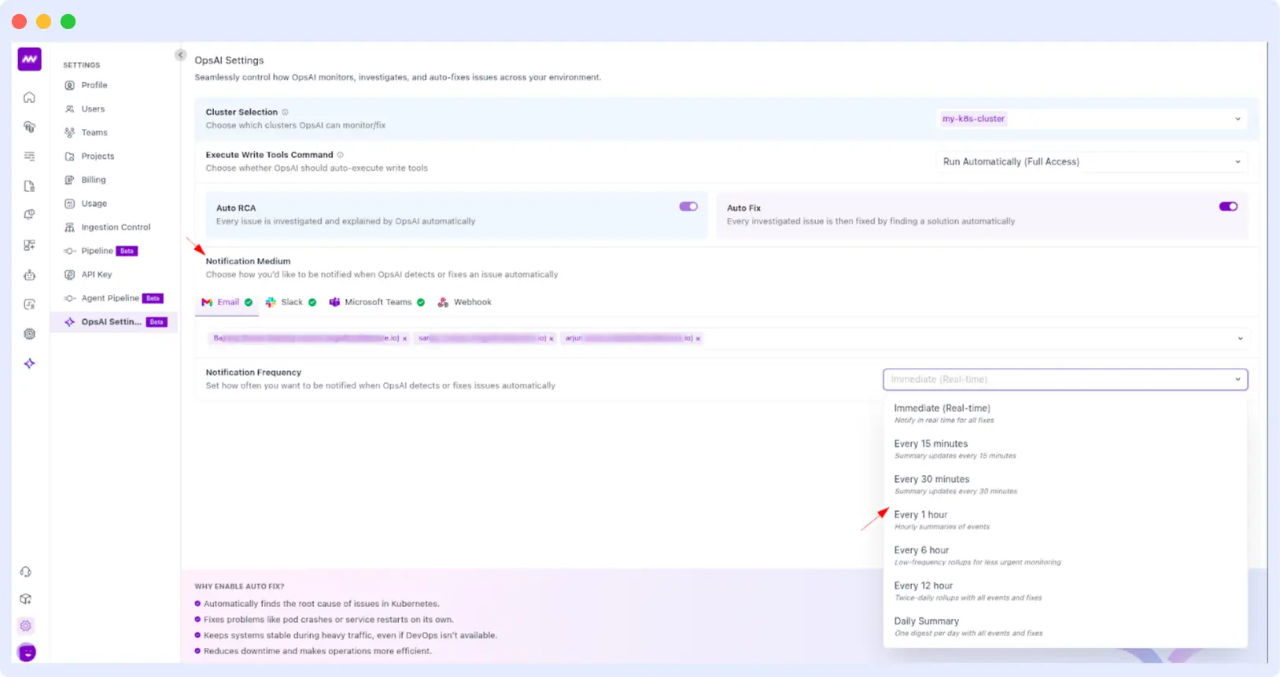Click the Notification Frequency search field
Screen dimensions: 1280x677
point(1054,379)
